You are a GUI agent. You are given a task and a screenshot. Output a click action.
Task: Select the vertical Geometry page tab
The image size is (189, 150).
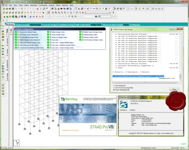(7, 42)
